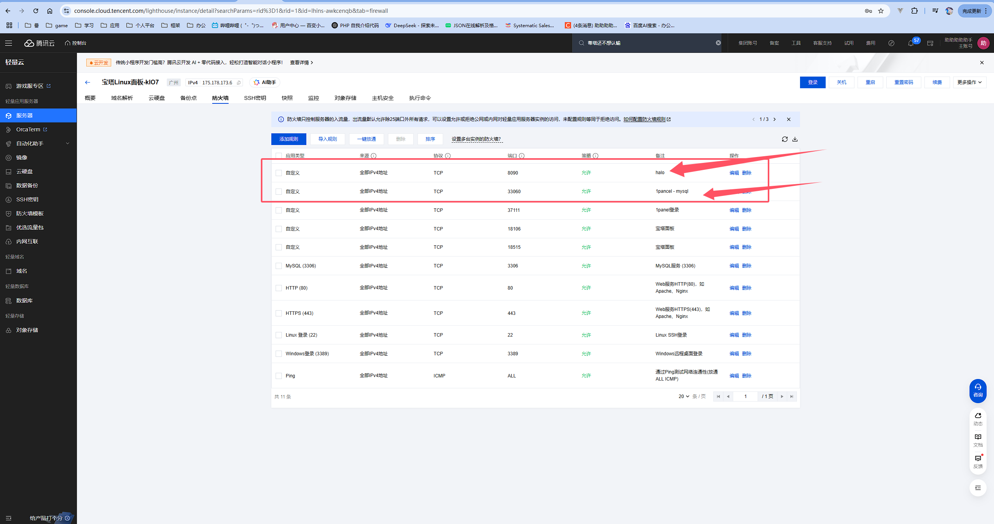The image size is (994, 524).
Task: Click the page number input field
Action: coord(745,396)
